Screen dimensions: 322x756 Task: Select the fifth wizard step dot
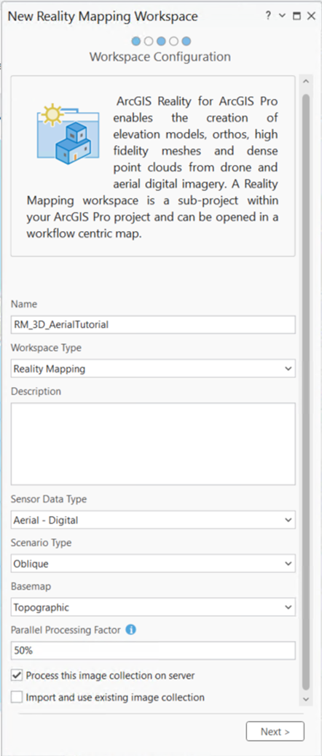coord(186,41)
